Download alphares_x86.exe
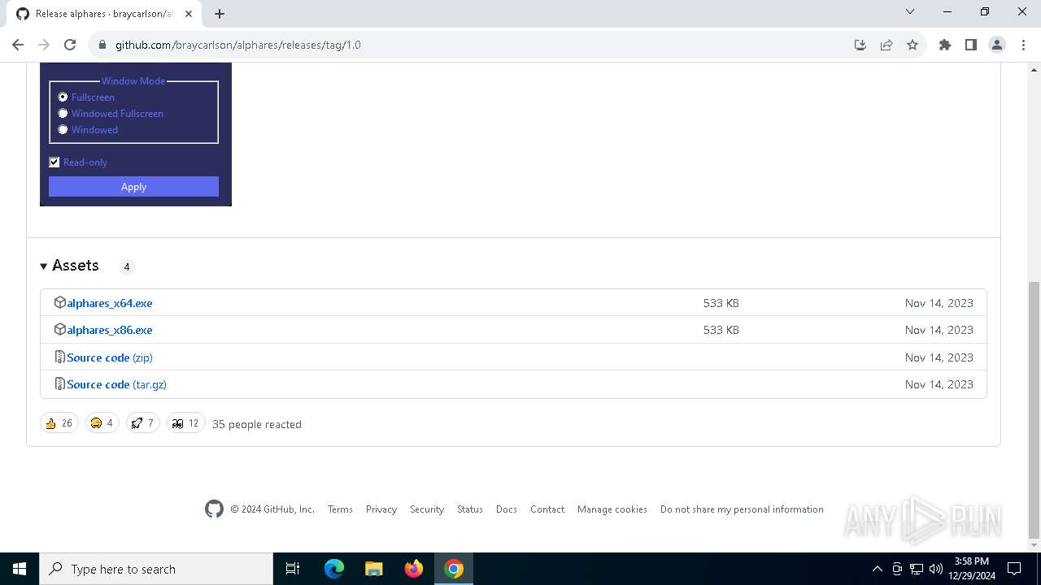1041x585 pixels. point(110,330)
